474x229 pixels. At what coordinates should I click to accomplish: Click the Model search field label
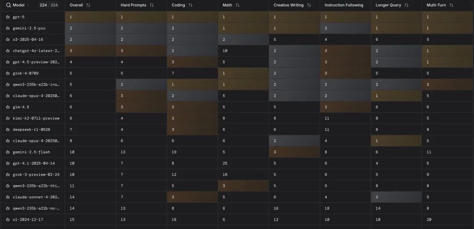19,5
